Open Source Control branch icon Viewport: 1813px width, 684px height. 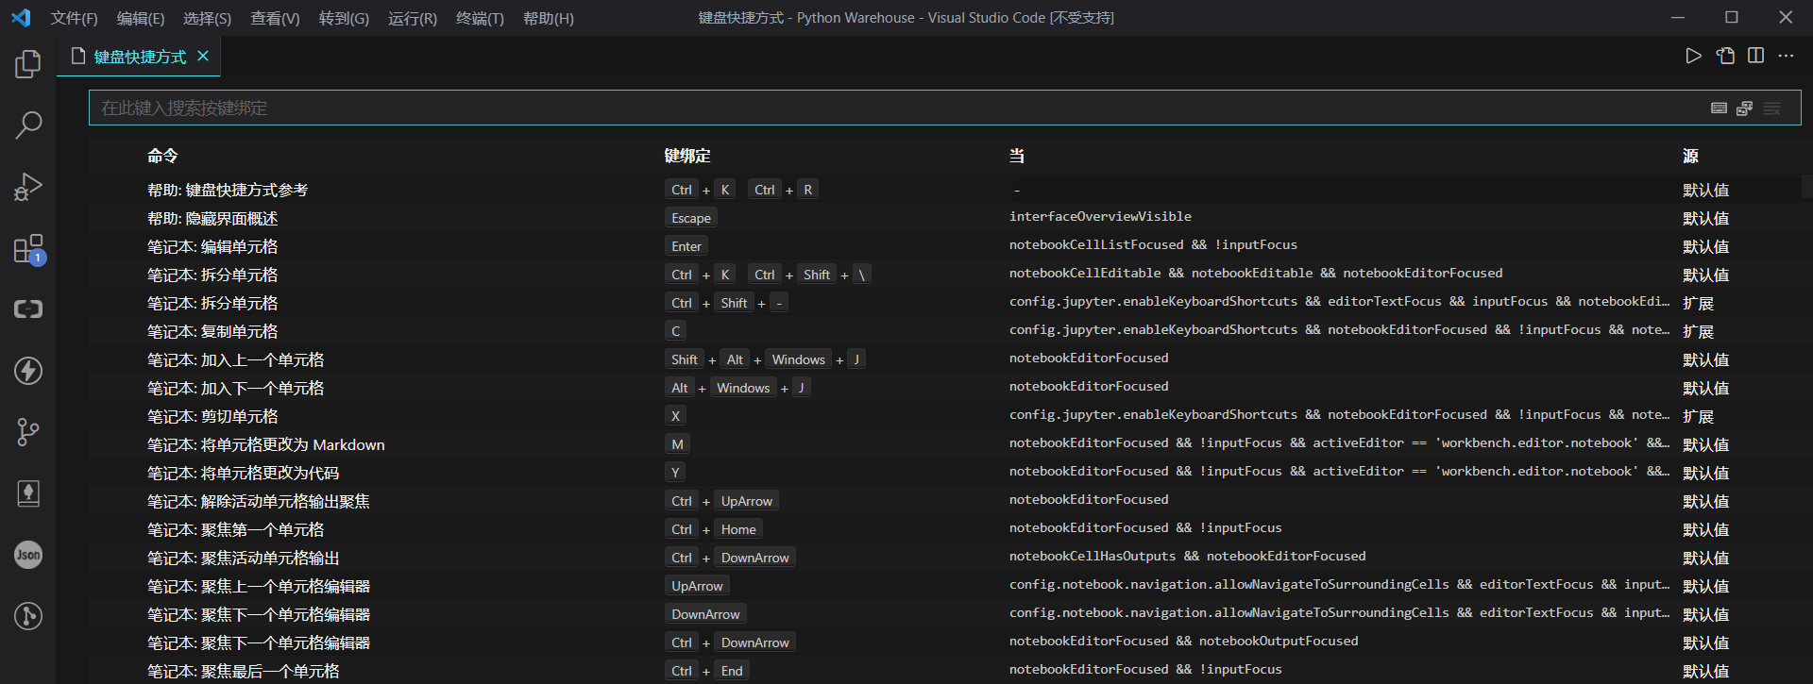tap(28, 432)
